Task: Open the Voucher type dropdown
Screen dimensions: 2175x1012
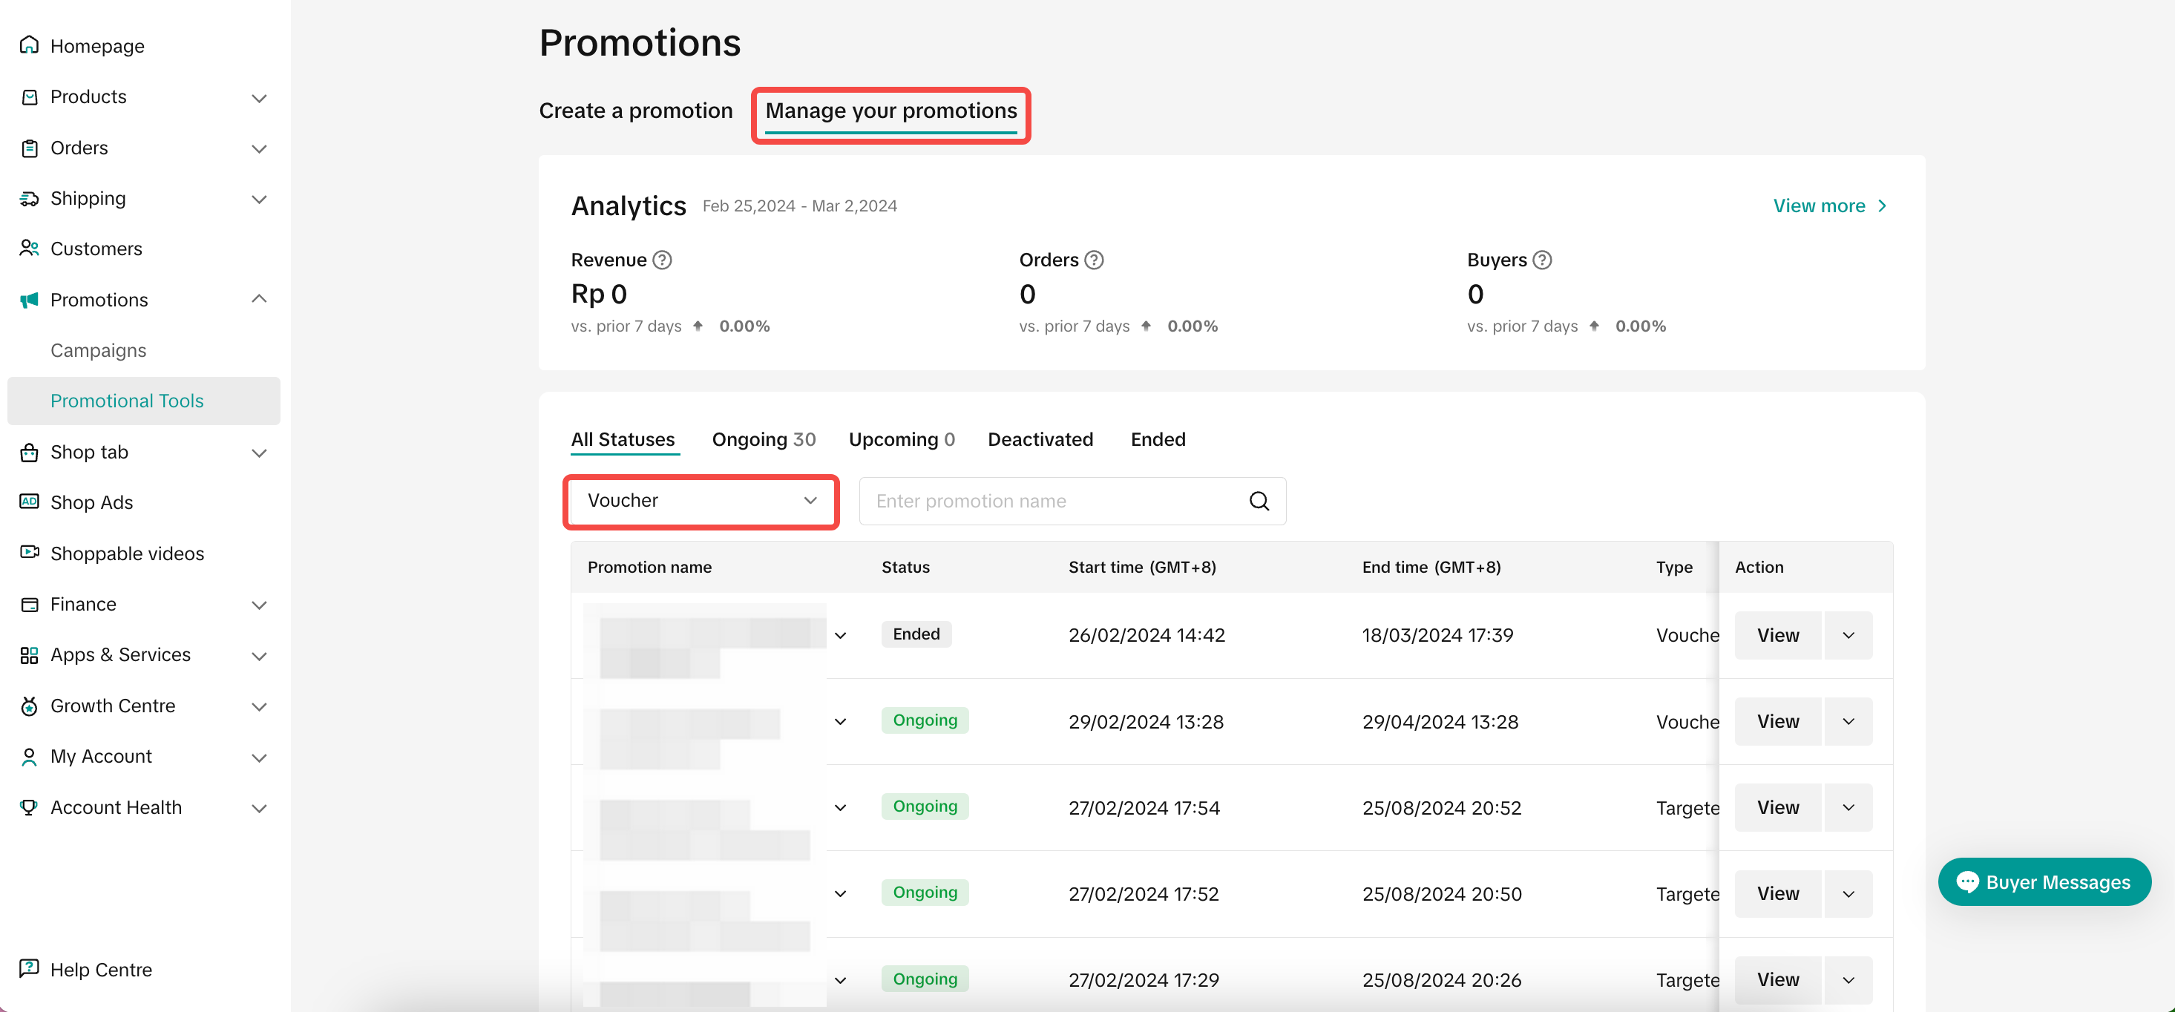Action: tap(701, 502)
